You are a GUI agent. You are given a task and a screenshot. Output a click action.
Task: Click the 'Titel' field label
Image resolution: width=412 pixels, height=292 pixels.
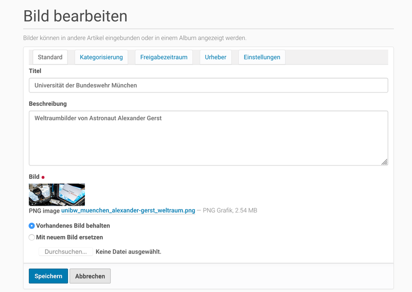[35, 71]
